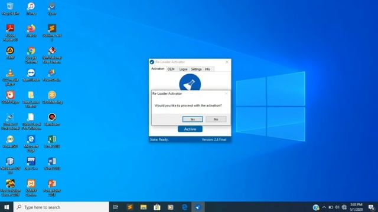Select the Info tab

[x=207, y=69]
